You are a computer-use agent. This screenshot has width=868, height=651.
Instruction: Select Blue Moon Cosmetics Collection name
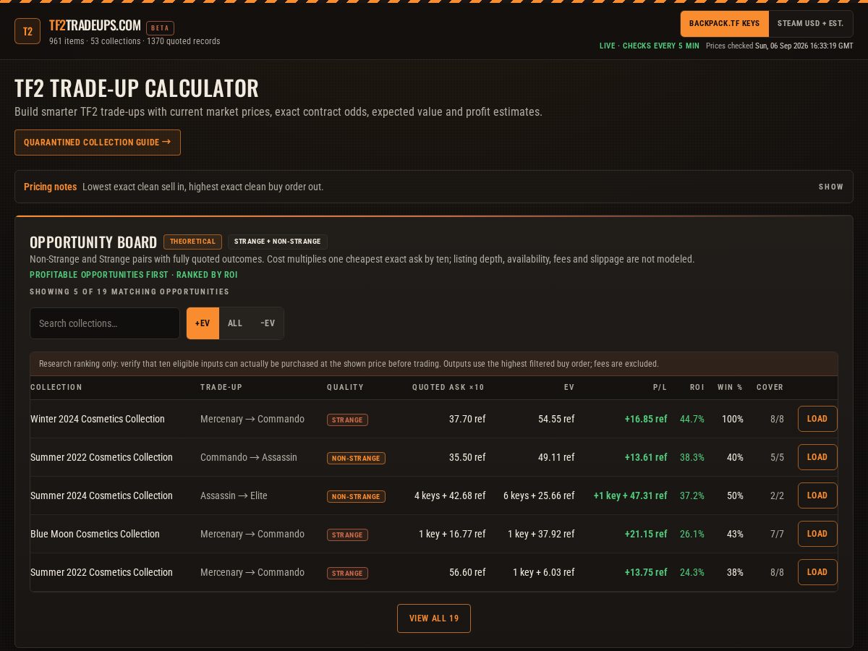pyautogui.click(x=95, y=534)
